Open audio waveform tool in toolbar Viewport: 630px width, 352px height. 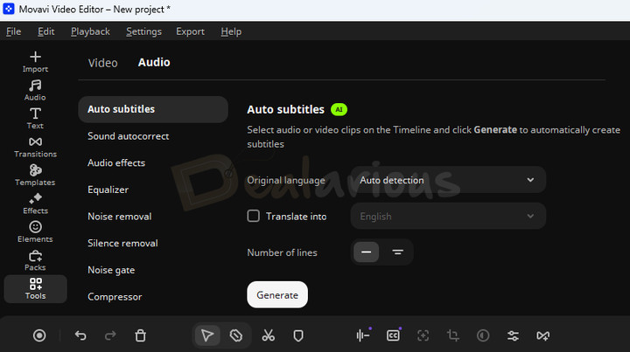(x=363, y=335)
